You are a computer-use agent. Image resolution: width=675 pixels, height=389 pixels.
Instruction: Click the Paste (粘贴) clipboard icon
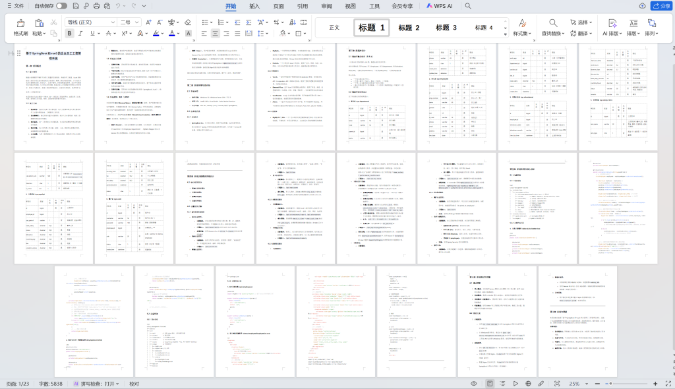click(x=39, y=23)
